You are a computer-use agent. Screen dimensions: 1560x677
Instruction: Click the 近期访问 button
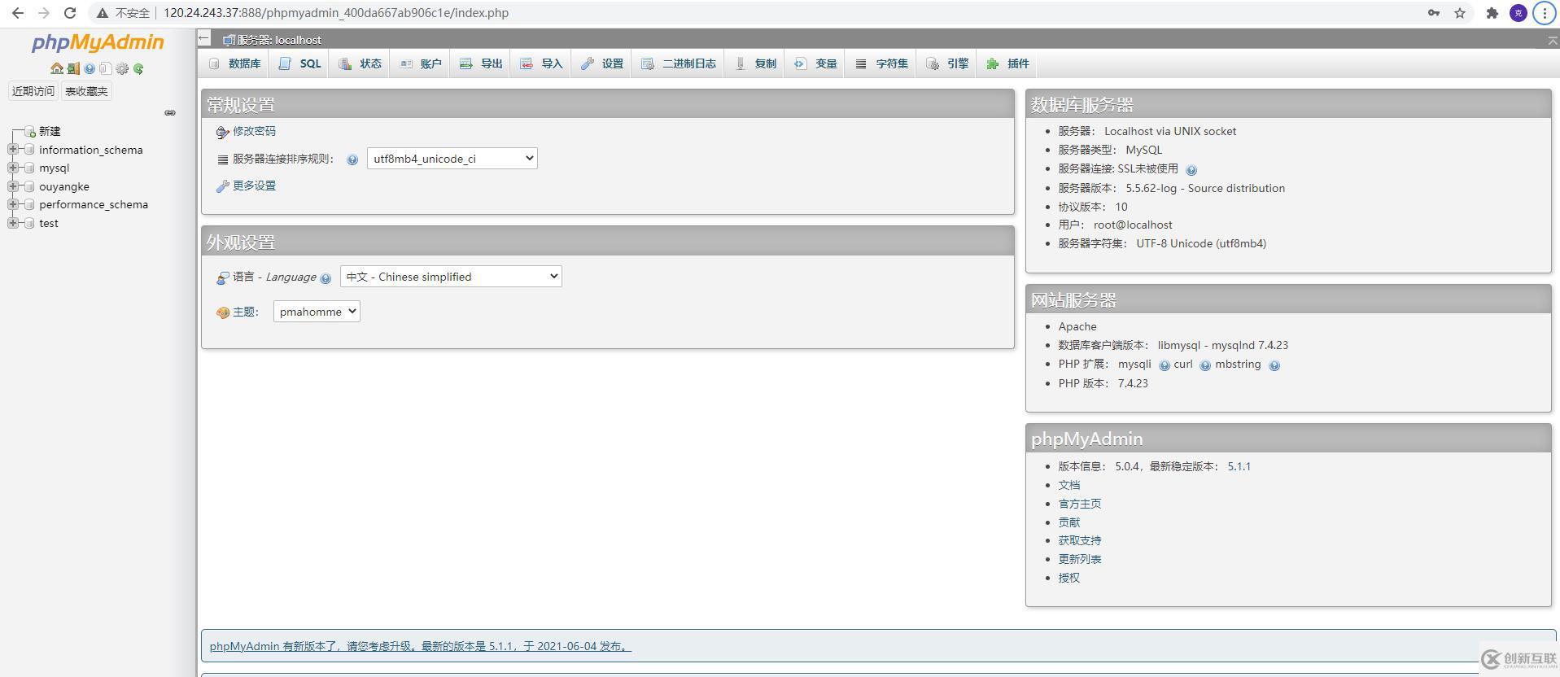[x=33, y=91]
